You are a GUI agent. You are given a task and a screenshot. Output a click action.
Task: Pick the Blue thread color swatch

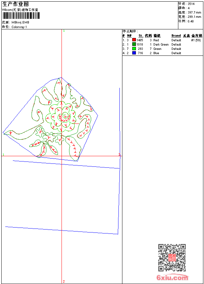tap(134, 53)
